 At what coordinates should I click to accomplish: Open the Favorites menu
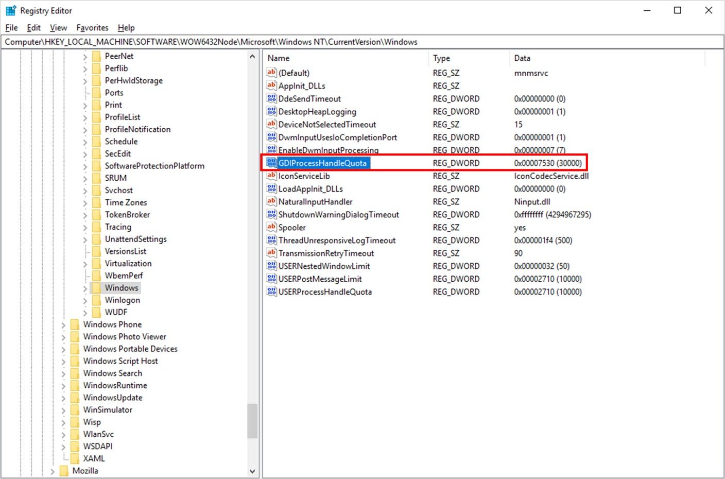coord(92,28)
